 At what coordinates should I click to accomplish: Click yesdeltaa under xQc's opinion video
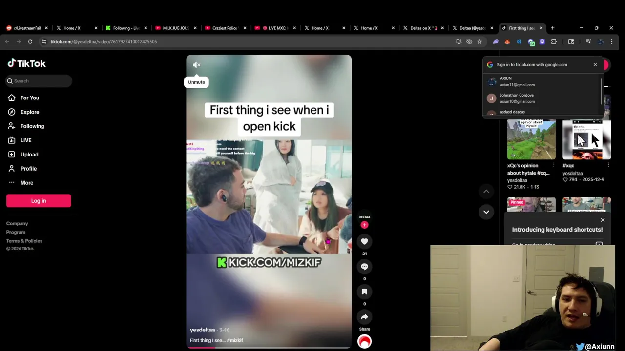(517, 180)
